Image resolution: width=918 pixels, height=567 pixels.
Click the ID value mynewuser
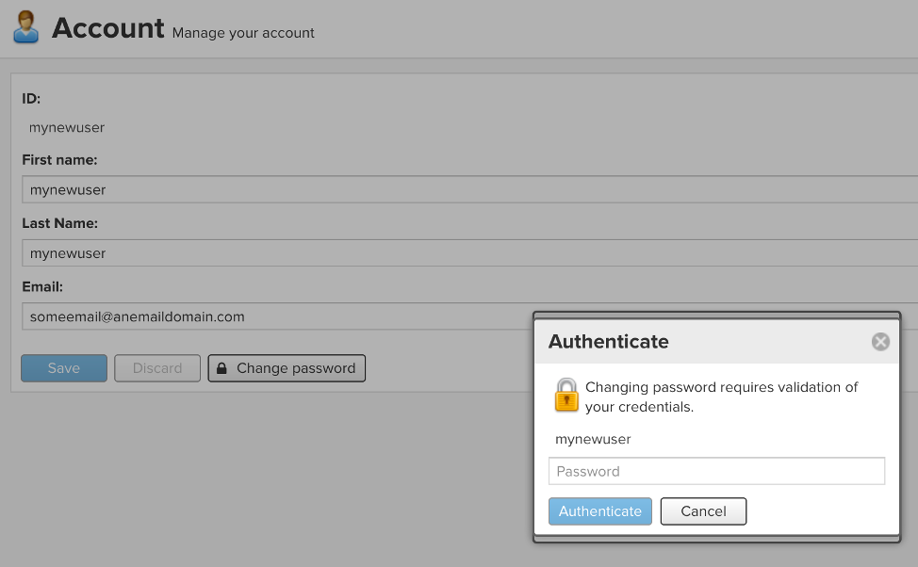[66, 127]
